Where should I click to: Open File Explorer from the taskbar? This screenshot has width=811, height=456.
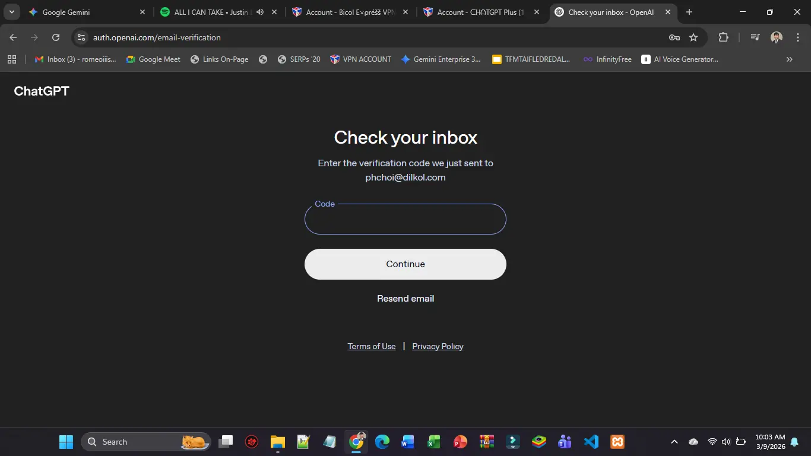278,442
